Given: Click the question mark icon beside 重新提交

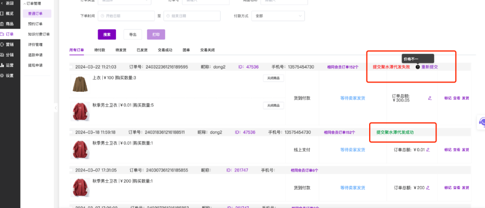Looking at the screenshot, I should click(x=418, y=67).
